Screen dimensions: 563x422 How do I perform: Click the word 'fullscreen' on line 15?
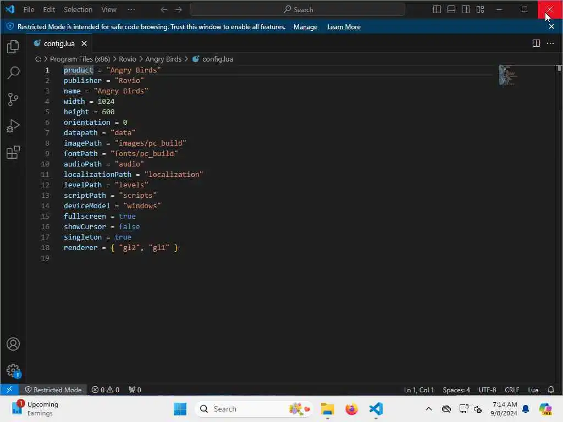click(85, 216)
